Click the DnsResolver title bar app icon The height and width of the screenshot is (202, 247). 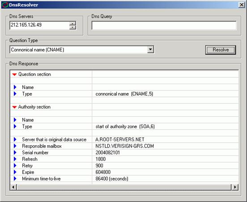coord(5,5)
